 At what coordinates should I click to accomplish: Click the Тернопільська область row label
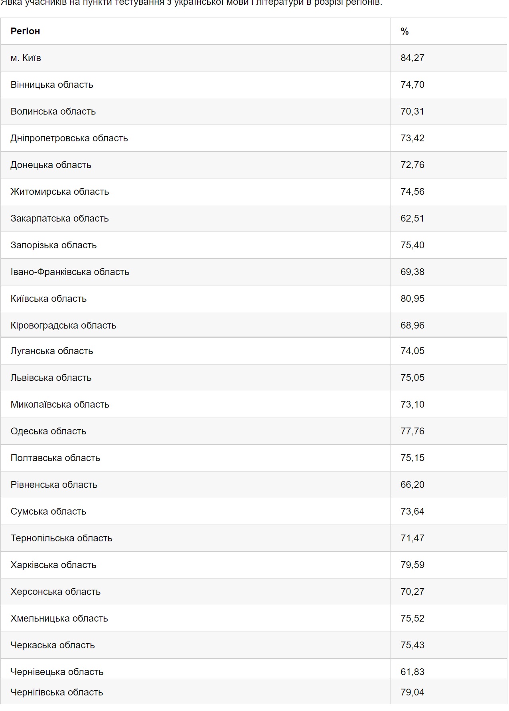tap(61, 538)
